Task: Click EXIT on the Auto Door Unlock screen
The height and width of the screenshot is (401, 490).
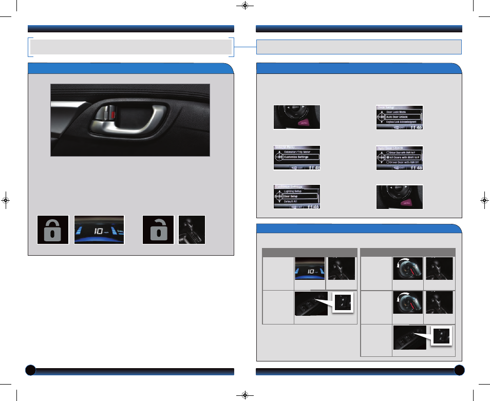Action: coord(400,168)
